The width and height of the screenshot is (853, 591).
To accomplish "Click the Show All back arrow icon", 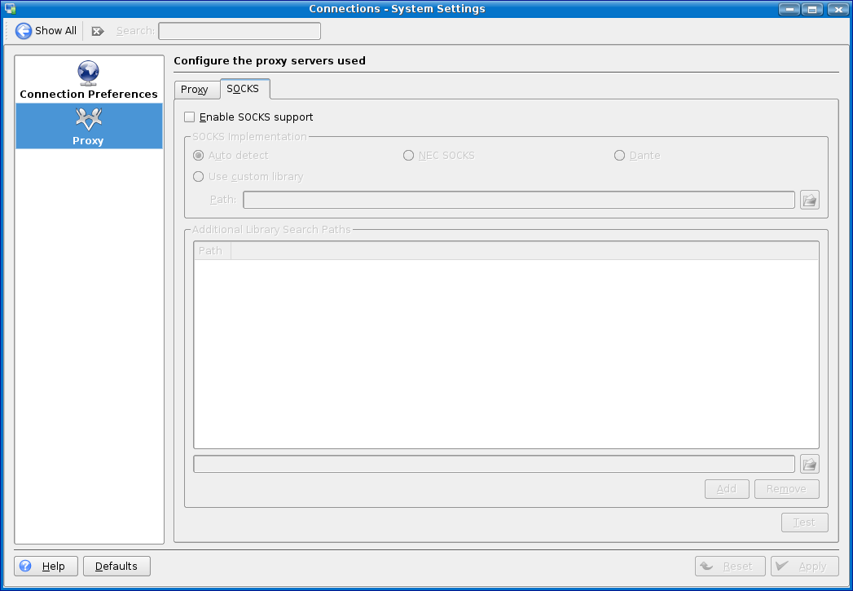I will click(24, 31).
